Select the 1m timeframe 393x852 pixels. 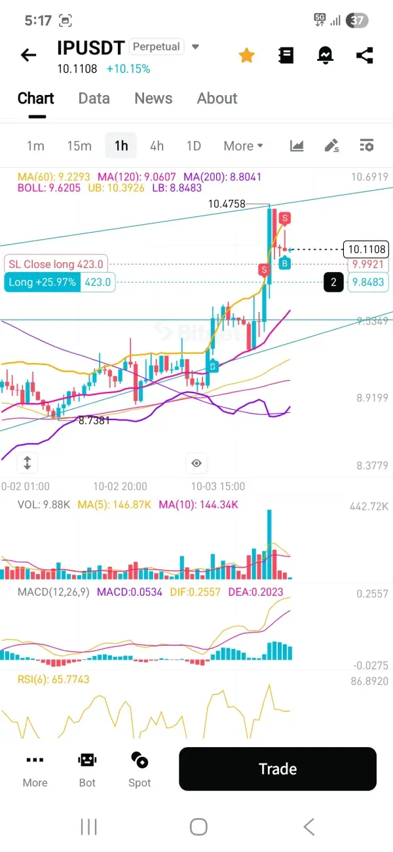click(x=35, y=145)
